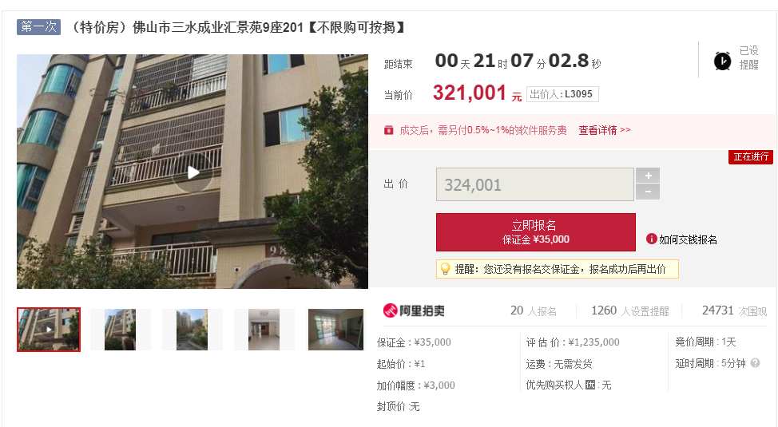The height and width of the screenshot is (427, 778).
Task: Decrease bid with the minus button
Action: click(x=648, y=192)
